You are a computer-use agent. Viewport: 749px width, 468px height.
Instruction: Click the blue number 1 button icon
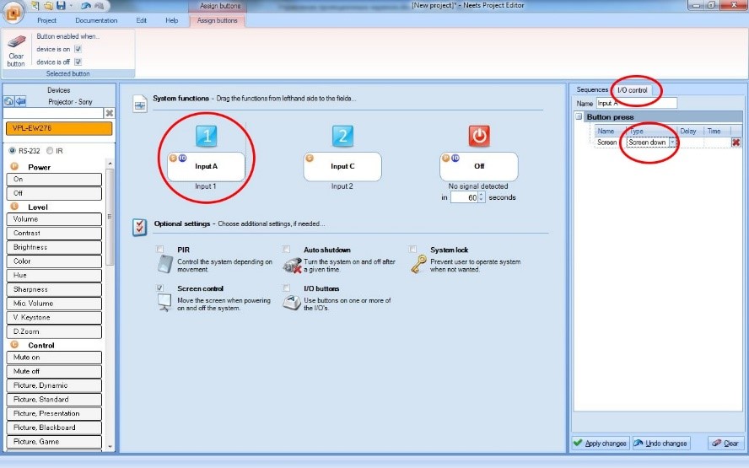tap(207, 136)
